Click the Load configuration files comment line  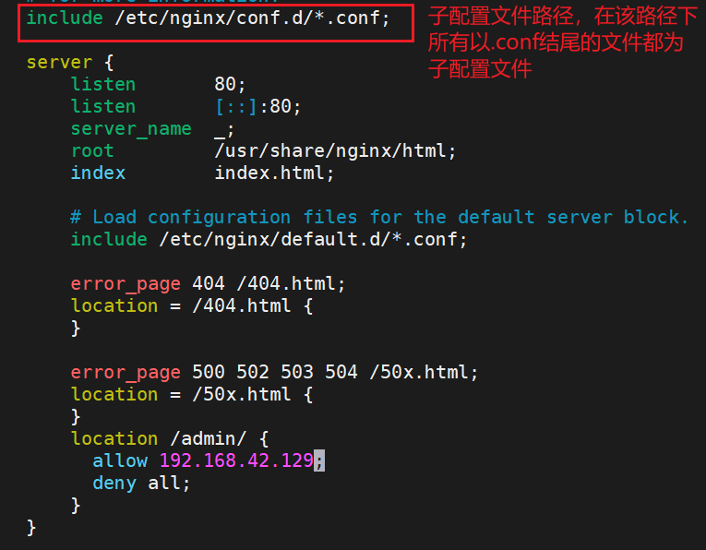(379, 218)
